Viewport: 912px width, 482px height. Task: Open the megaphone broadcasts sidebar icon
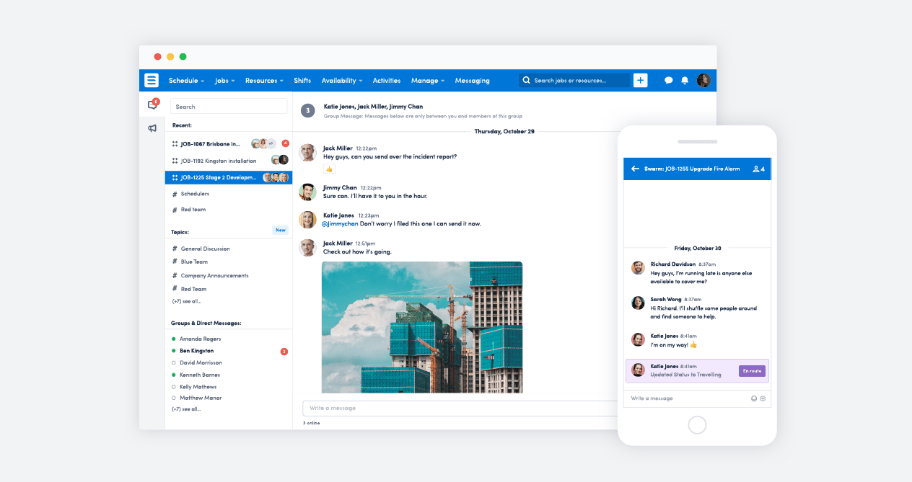pyautogui.click(x=152, y=128)
